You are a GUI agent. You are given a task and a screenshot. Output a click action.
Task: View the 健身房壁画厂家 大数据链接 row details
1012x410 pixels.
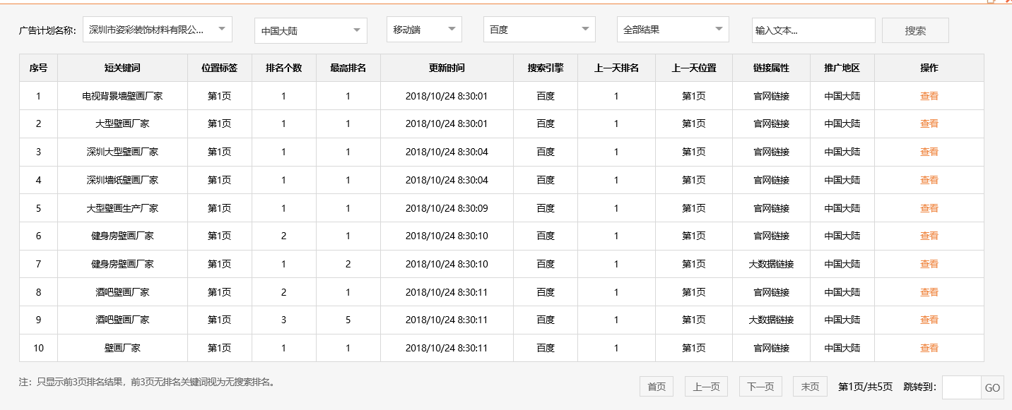[929, 263]
